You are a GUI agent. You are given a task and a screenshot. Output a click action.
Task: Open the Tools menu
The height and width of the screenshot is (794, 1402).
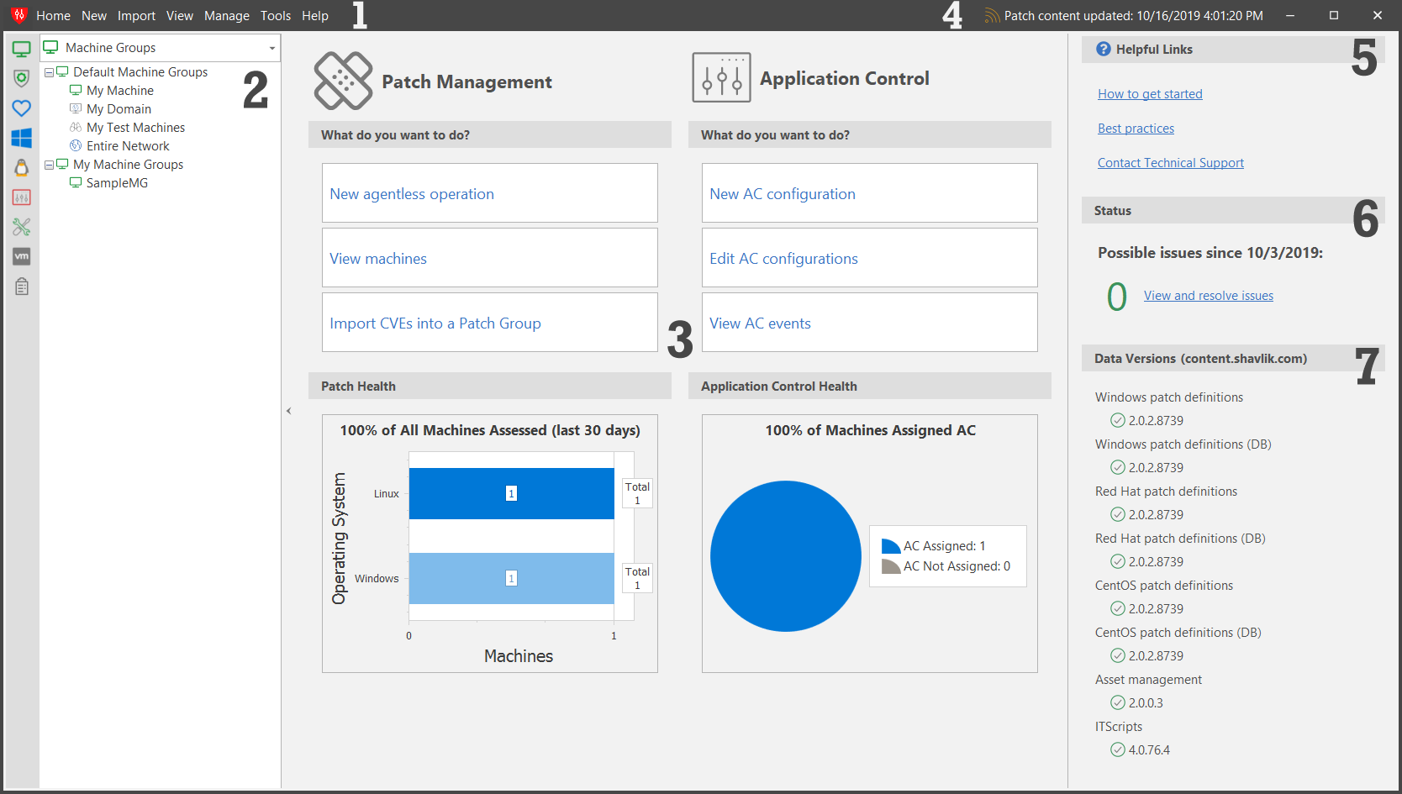tap(275, 16)
